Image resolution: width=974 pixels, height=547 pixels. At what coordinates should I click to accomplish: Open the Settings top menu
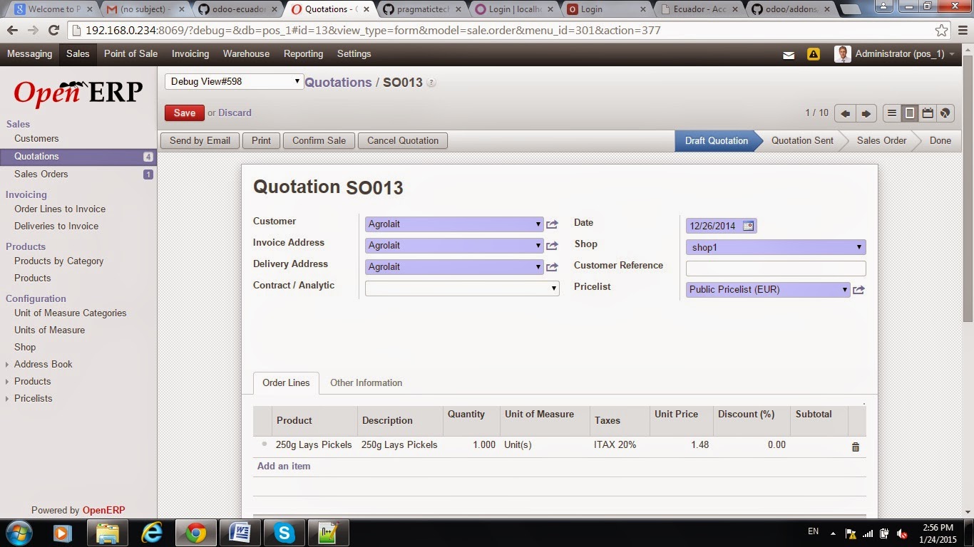[x=354, y=54]
